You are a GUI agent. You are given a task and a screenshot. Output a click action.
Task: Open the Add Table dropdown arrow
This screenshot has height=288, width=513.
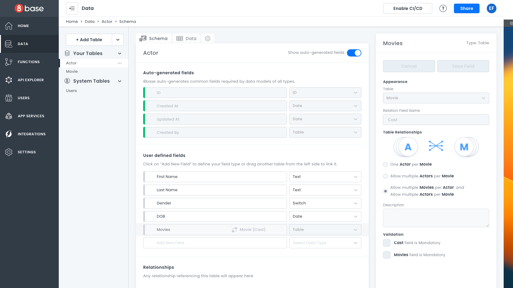pos(118,40)
